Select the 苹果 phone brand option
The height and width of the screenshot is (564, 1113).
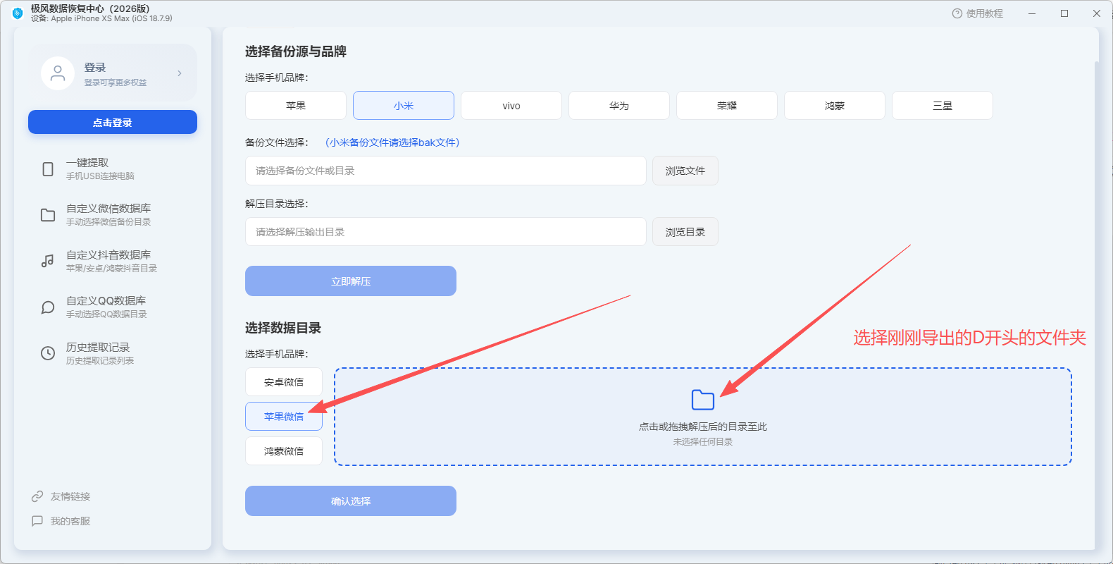pos(296,106)
